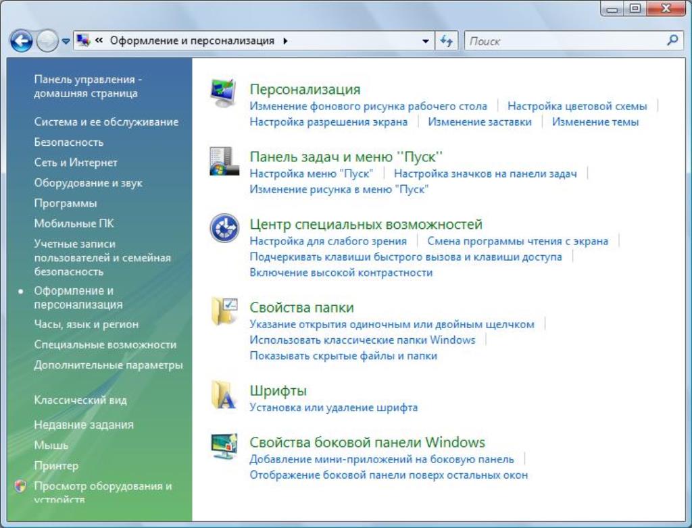The image size is (692, 528).
Task: Open Просмотр оборудования и устройств task
Action: (x=103, y=492)
